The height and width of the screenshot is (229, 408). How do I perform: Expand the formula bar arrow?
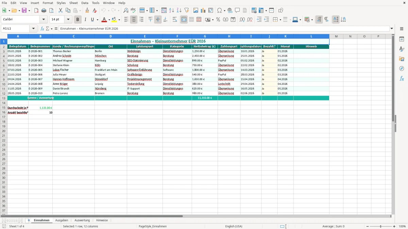click(x=392, y=29)
